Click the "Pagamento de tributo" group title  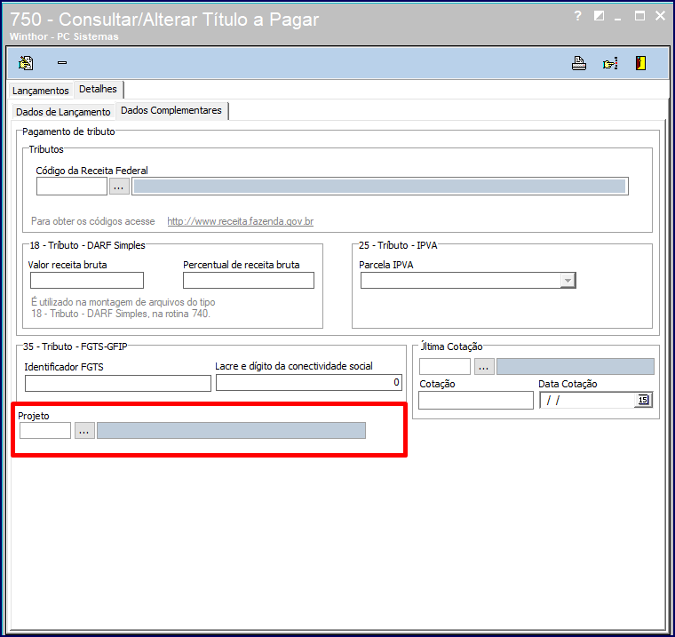point(68,131)
